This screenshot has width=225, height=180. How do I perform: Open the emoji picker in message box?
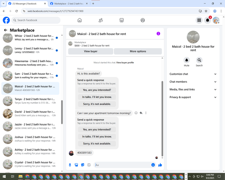click(153, 165)
